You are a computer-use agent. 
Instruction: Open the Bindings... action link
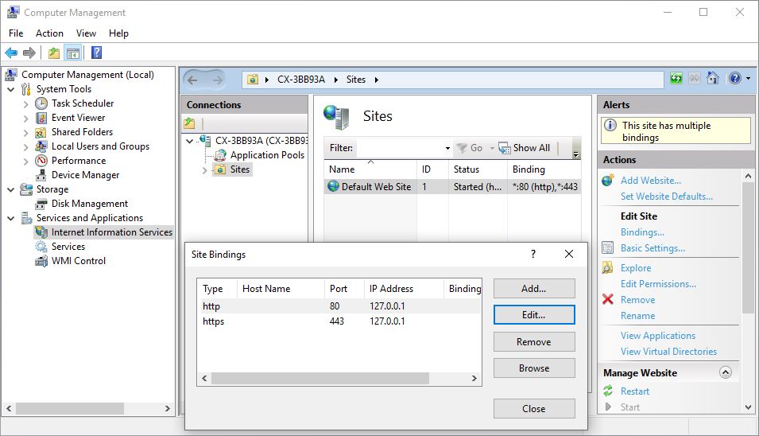click(642, 232)
